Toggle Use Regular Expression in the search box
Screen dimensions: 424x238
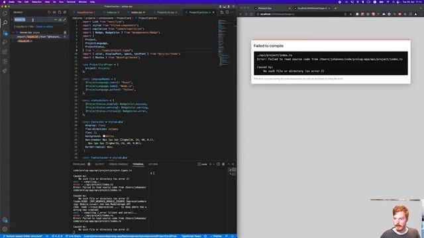pyautogui.click(x=64, y=19)
